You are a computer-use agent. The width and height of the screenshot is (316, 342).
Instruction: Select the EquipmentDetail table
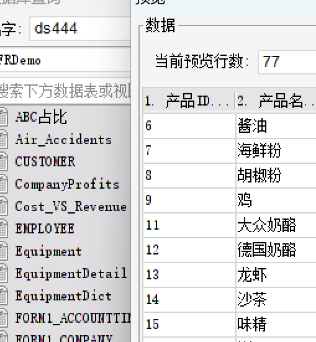71,274
